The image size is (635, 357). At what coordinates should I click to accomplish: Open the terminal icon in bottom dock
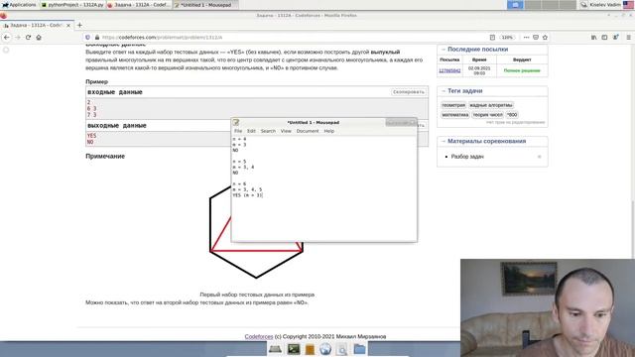[x=294, y=349]
